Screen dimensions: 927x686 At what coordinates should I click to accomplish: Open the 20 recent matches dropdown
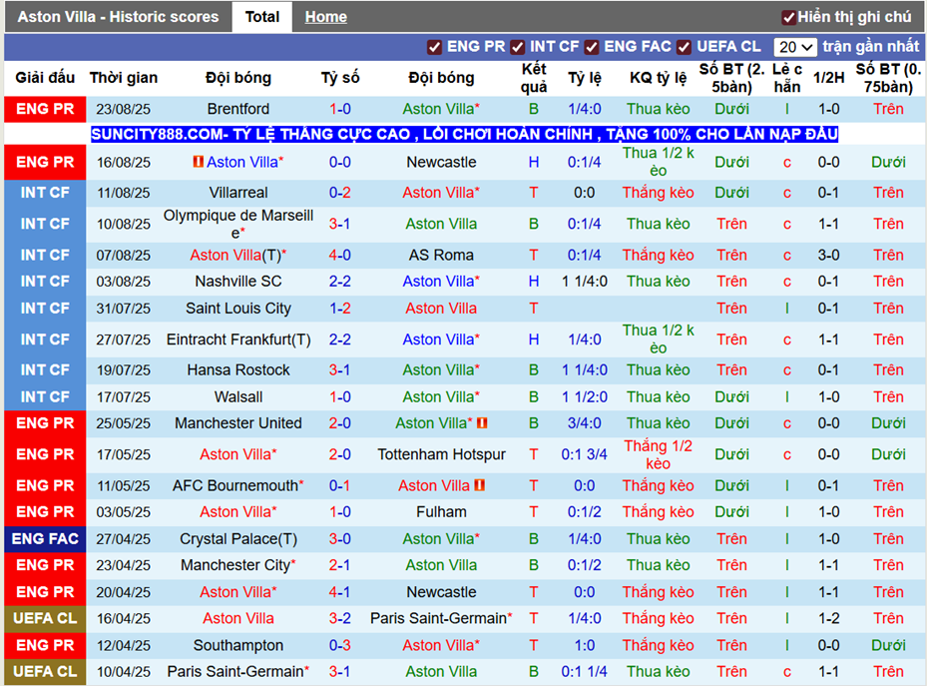[x=795, y=47]
